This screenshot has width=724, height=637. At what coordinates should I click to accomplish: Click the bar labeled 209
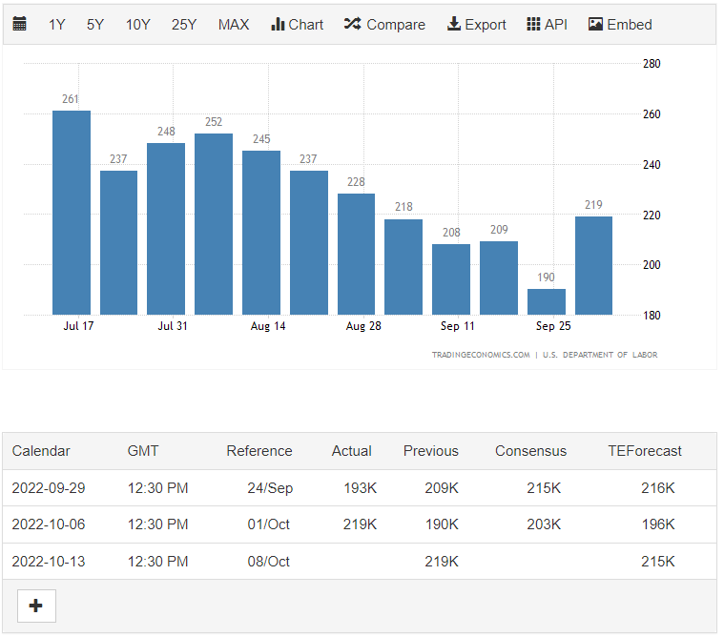click(x=499, y=278)
